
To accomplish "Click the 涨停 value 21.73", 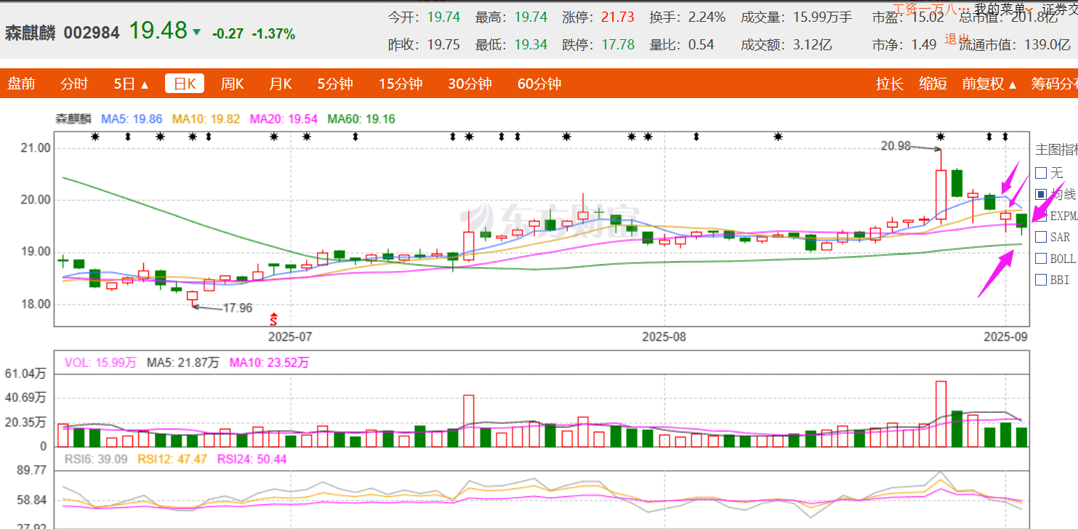I will click(x=618, y=17).
